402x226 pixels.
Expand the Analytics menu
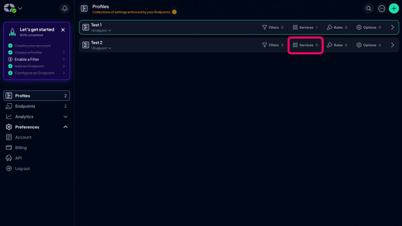pyautogui.click(x=37, y=116)
